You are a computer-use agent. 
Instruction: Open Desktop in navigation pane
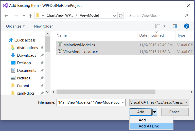coord(24,63)
